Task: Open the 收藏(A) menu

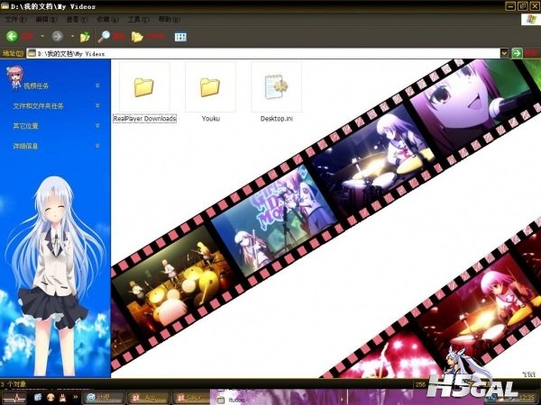Action: 107,19
